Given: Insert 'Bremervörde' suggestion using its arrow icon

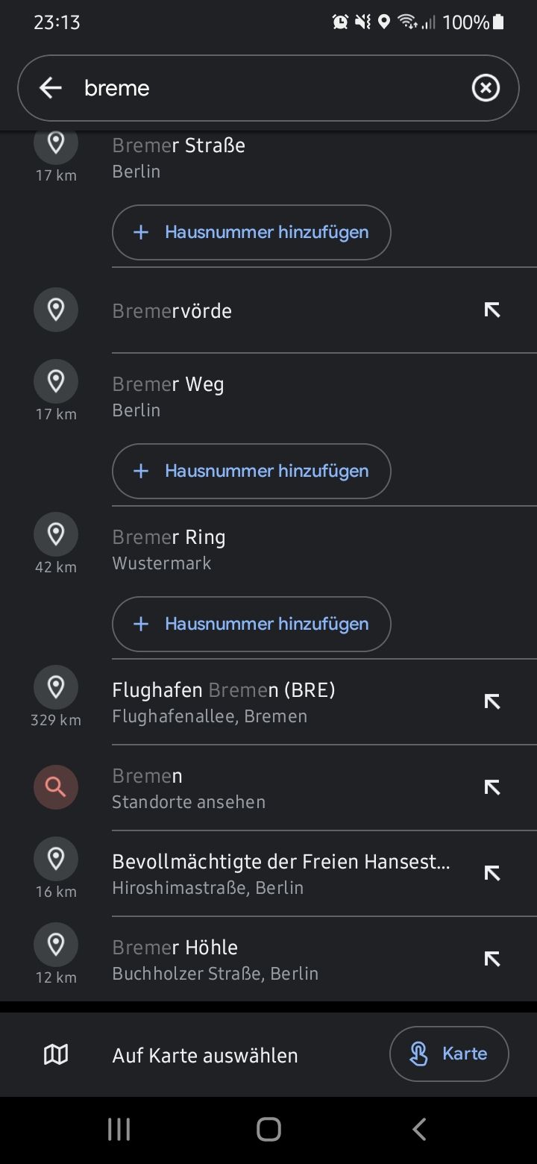Looking at the screenshot, I should coord(492,310).
